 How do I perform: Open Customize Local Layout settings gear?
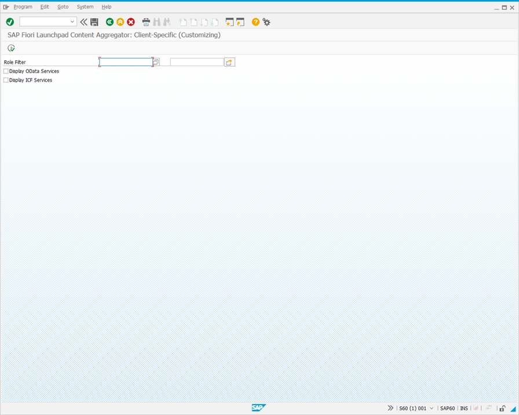click(x=266, y=21)
